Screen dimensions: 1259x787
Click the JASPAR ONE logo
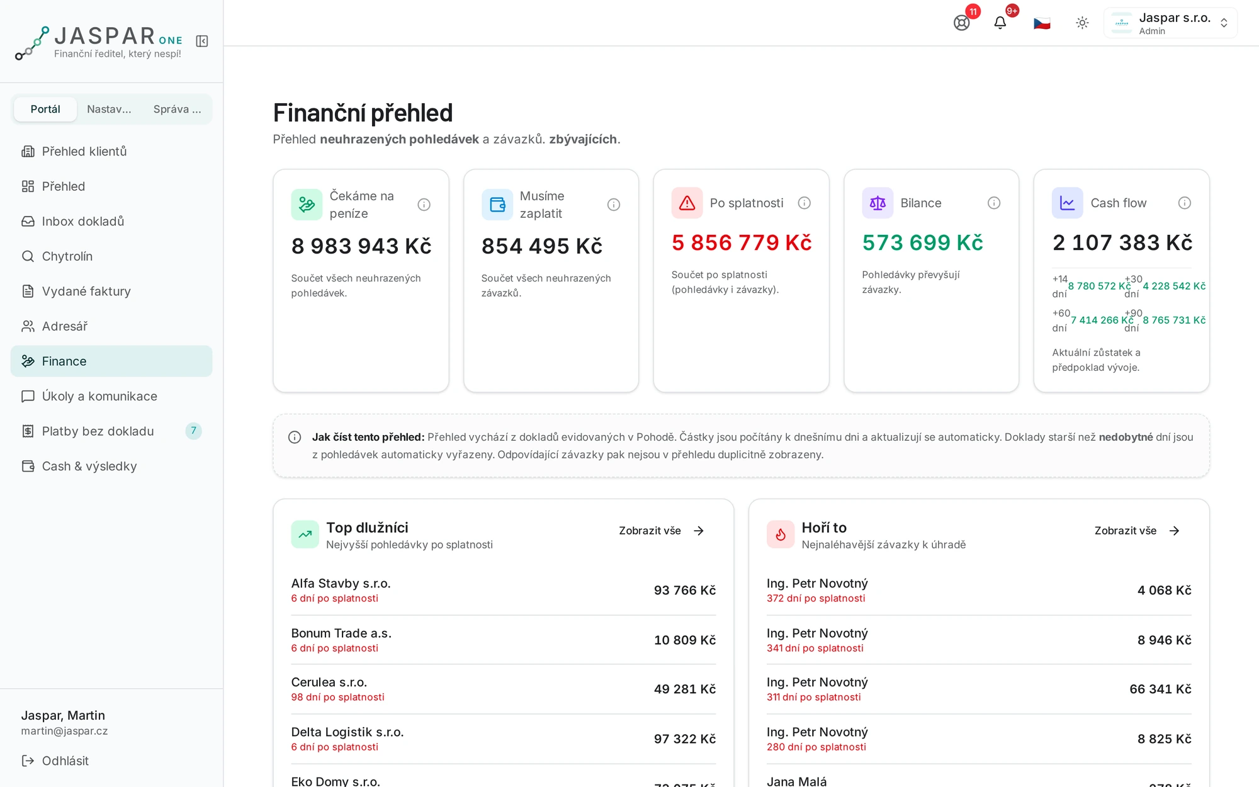point(99,43)
